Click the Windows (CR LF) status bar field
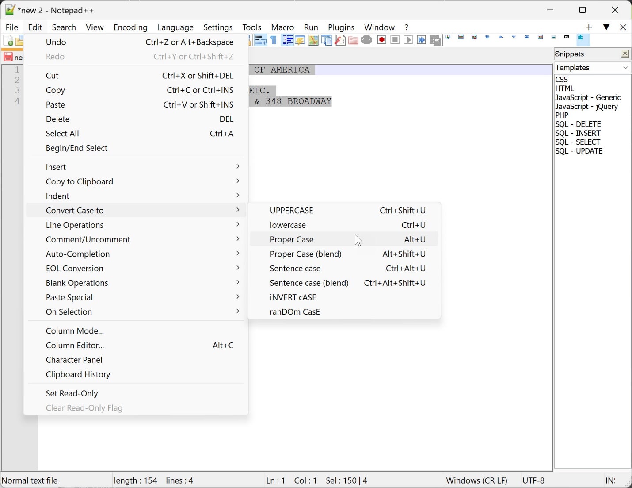The height and width of the screenshot is (488, 632). (x=477, y=480)
